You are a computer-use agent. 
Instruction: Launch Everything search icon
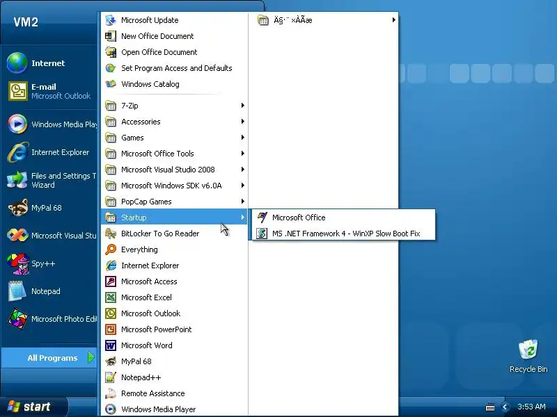[x=111, y=250]
